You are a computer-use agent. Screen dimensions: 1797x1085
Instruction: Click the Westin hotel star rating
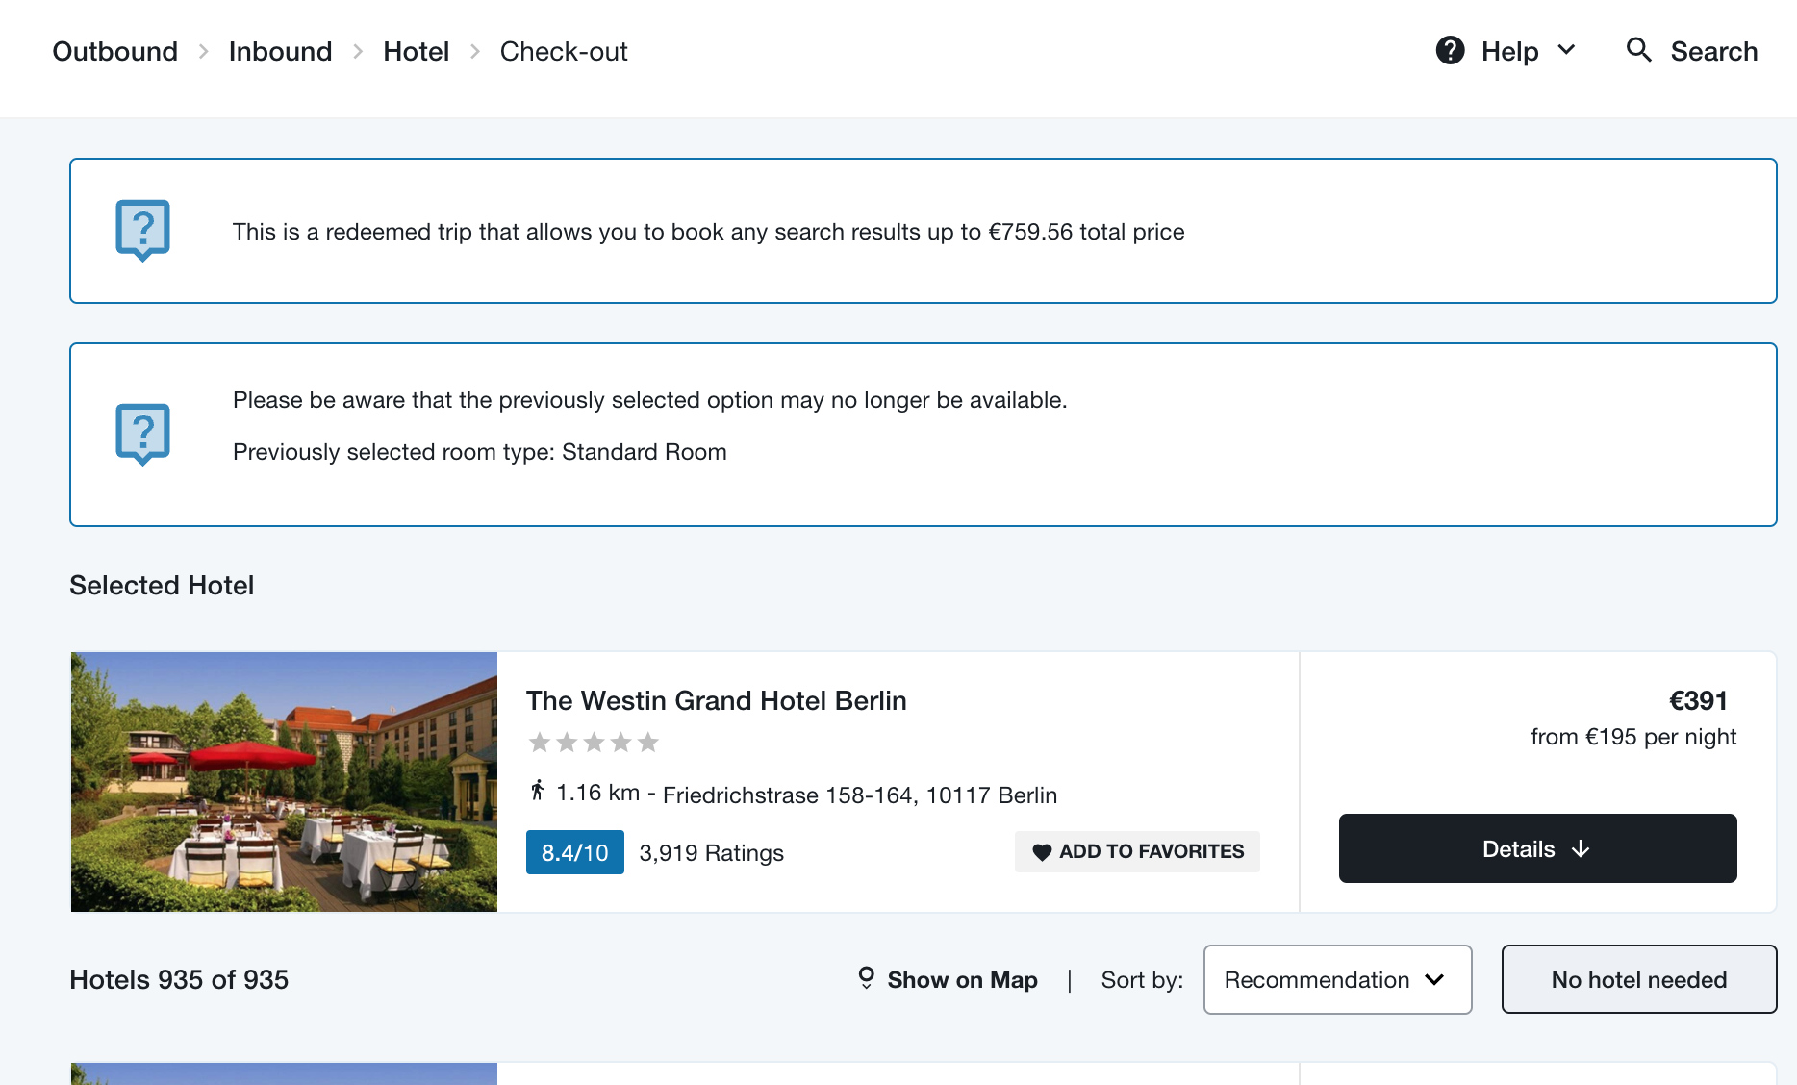pyautogui.click(x=594, y=742)
